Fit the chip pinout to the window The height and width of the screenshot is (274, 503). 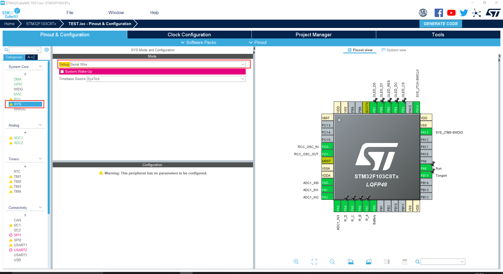(x=314, y=262)
